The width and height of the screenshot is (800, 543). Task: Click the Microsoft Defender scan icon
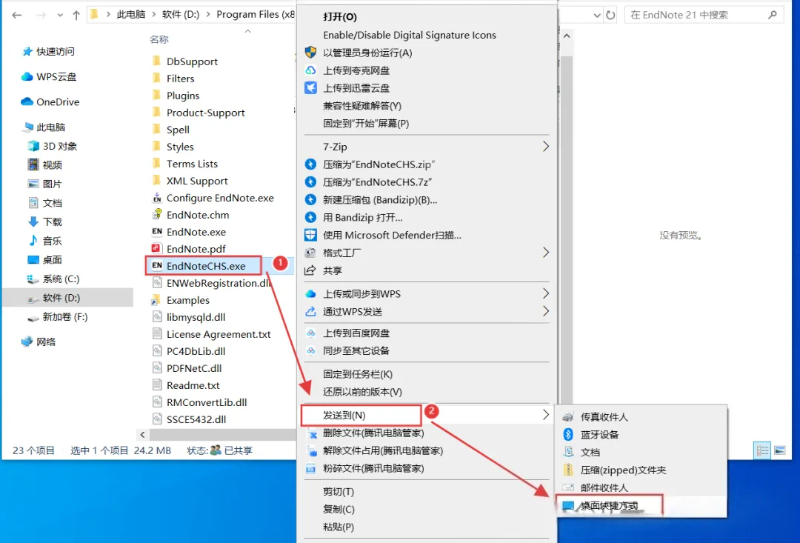[x=310, y=236]
